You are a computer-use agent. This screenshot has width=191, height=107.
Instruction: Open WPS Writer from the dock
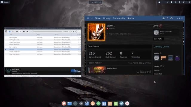(x=104, y=103)
